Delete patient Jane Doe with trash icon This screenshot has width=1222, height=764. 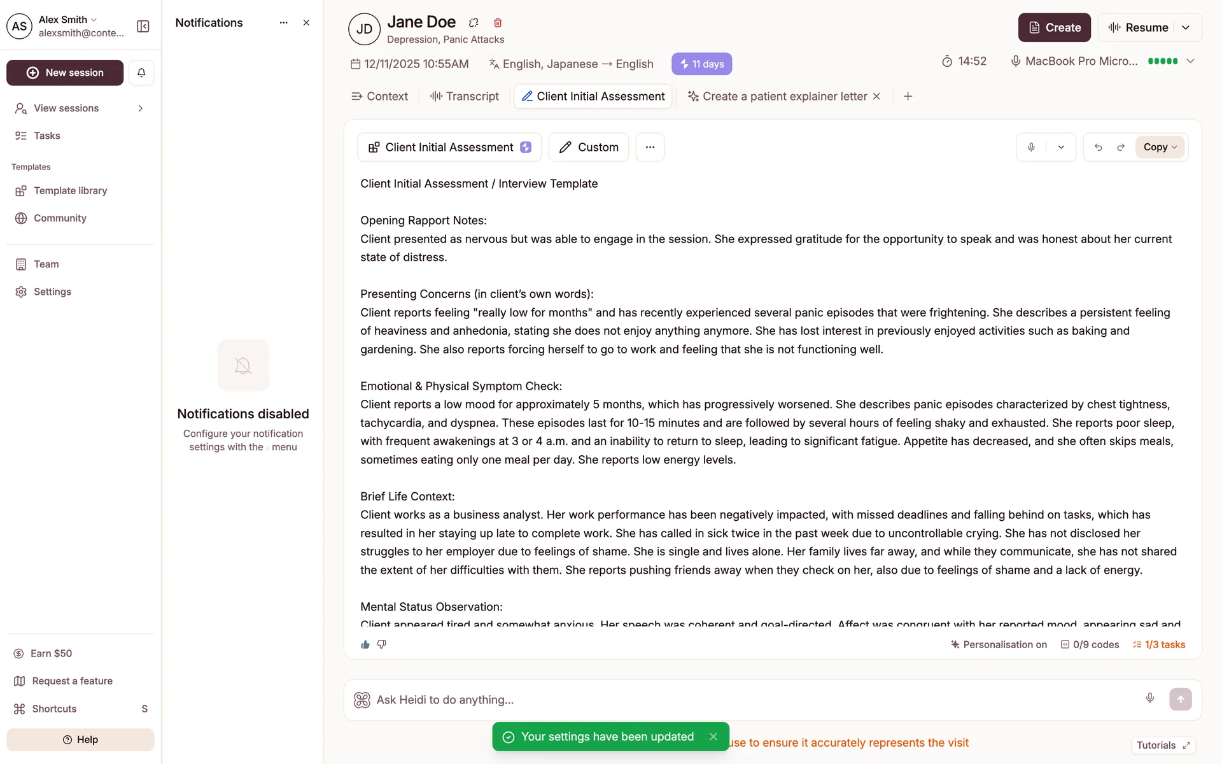(x=498, y=23)
